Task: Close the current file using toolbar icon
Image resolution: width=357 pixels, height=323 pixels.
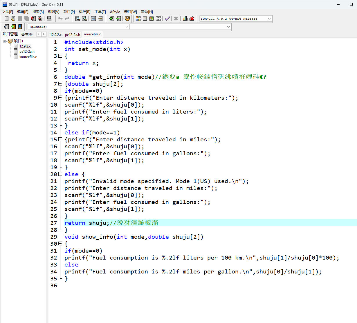Action: click(x=33, y=19)
